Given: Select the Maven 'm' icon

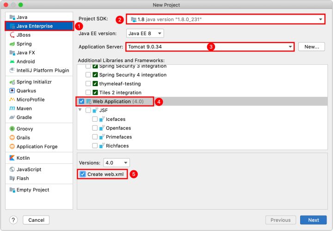Looking at the screenshot, I should tap(12, 108).
